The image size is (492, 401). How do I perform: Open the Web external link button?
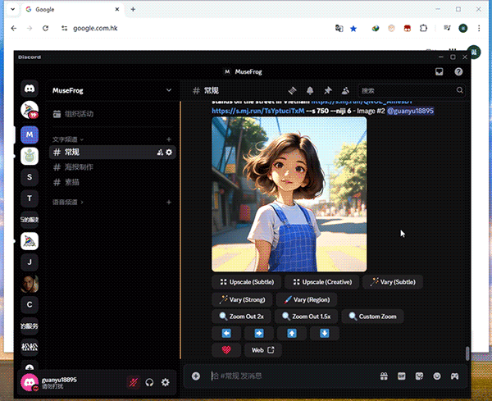[x=263, y=350]
